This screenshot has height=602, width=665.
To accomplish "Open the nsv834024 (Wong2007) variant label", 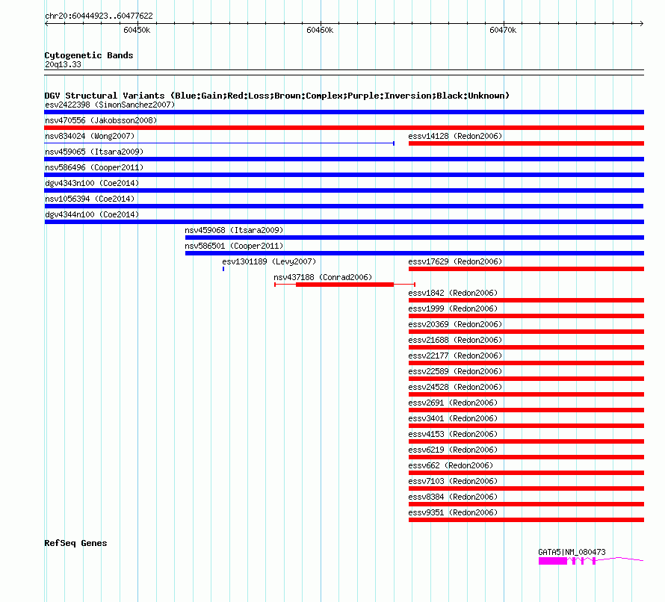I will pyautogui.click(x=90, y=136).
